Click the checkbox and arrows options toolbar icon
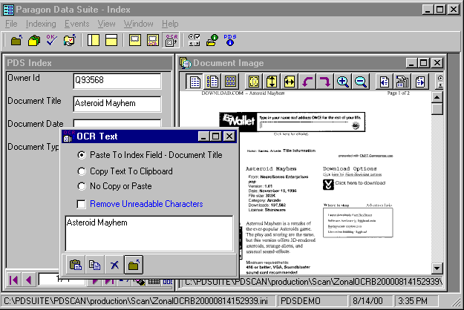This screenshot has width=464, height=310. point(194,40)
